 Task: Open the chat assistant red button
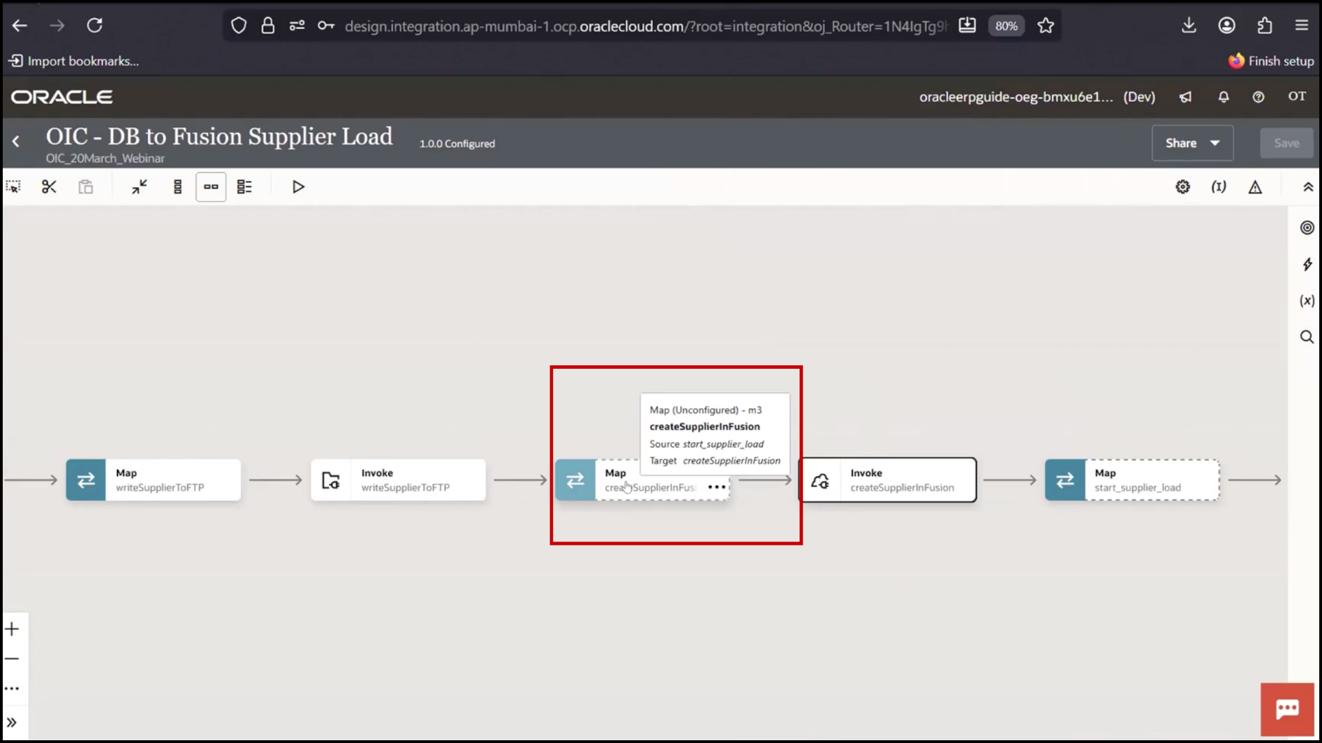click(1287, 709)
